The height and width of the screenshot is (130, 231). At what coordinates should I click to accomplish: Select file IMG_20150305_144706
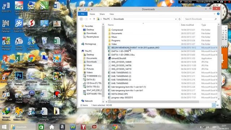click(x=121, y=65)
